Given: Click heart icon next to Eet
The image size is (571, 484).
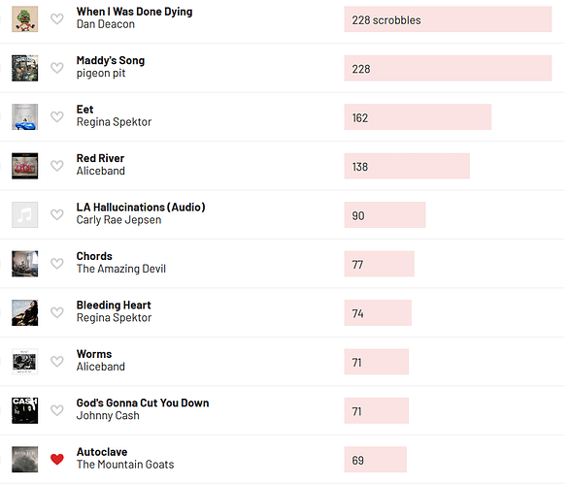Looking at the screenshot, I should [56, 116].
